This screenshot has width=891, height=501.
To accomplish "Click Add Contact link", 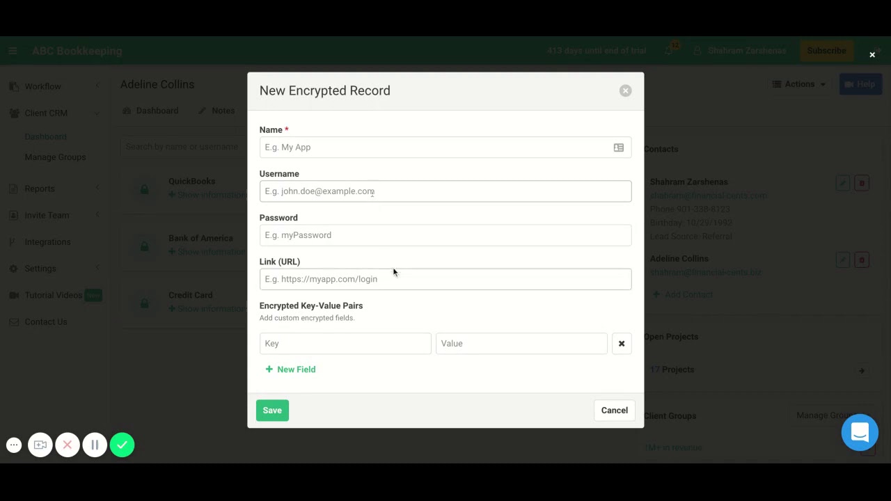I will click(x=683, y=294).
